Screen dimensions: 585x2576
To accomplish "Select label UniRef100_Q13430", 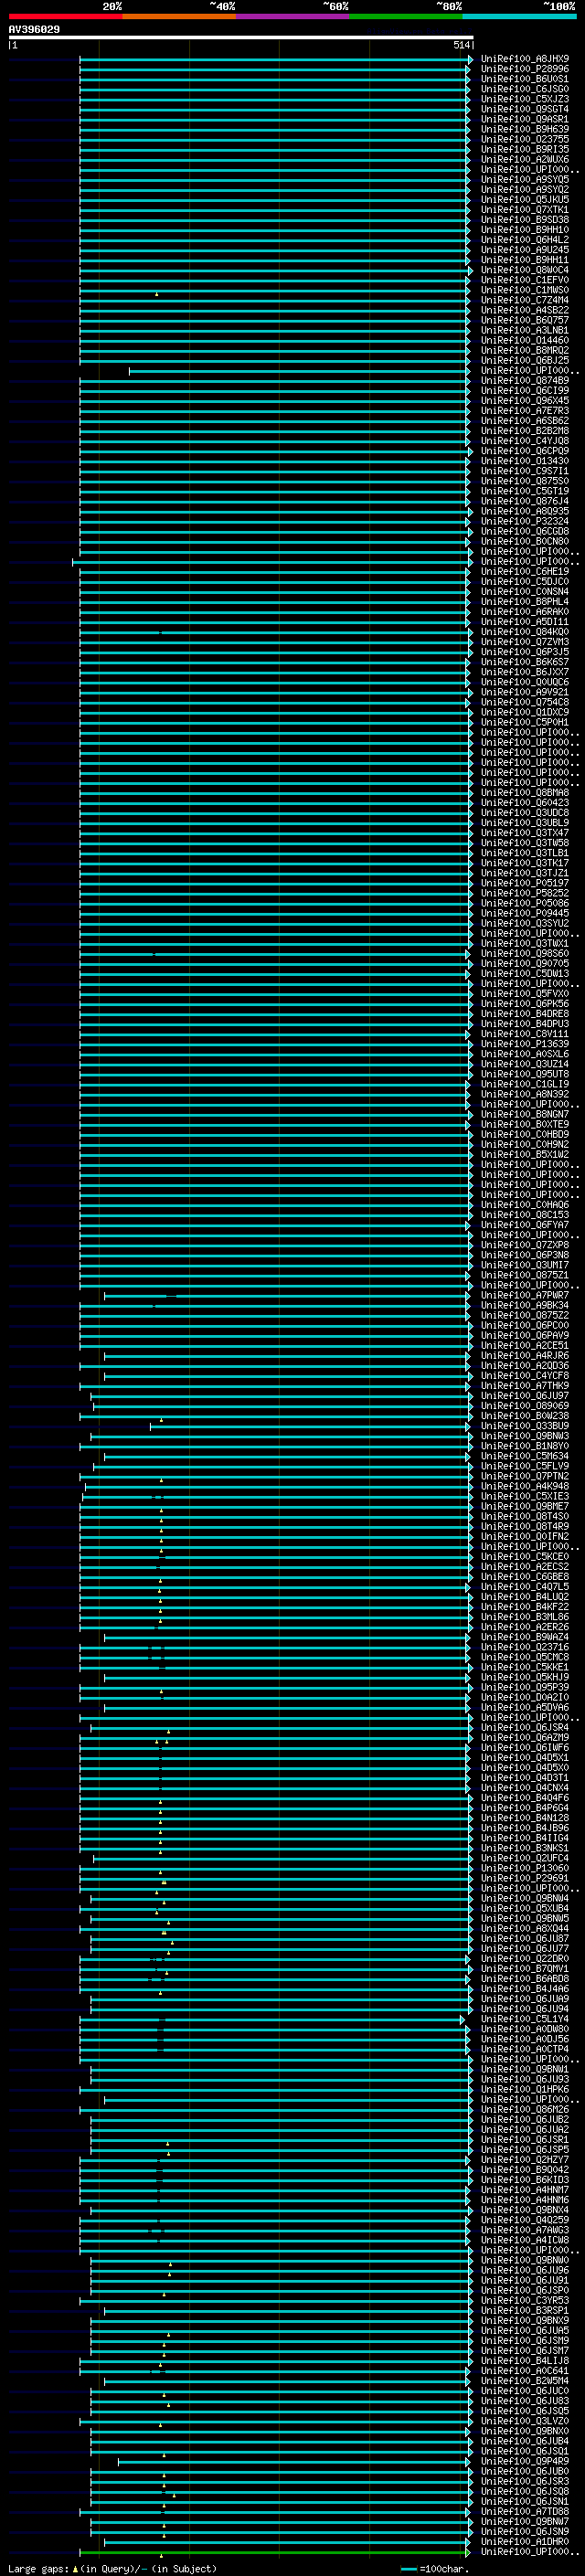I will pyautogui.click(x=525, y=461).
